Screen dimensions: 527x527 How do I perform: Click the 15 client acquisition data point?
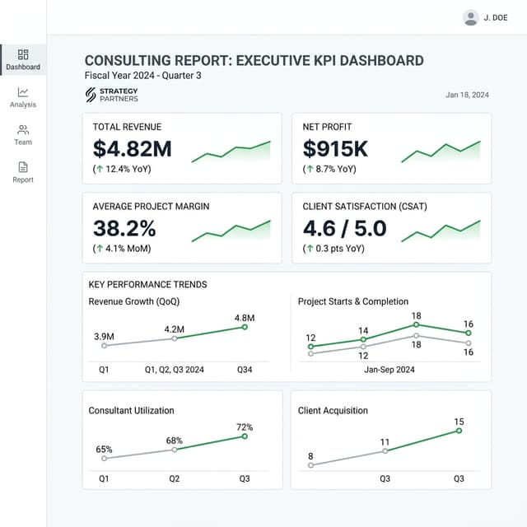point(459,431)
